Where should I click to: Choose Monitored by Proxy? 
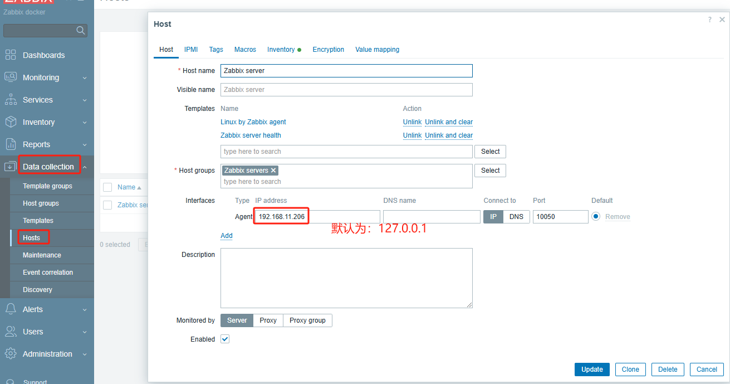point(268,320)
